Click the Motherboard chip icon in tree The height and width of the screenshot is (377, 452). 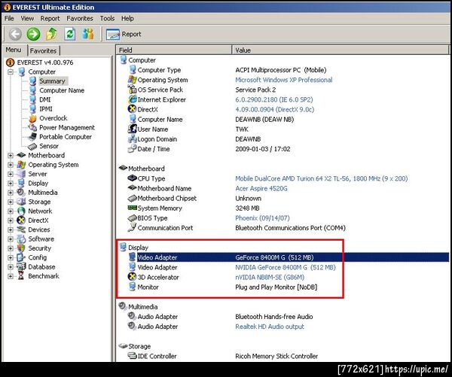[x=21, y=155]
